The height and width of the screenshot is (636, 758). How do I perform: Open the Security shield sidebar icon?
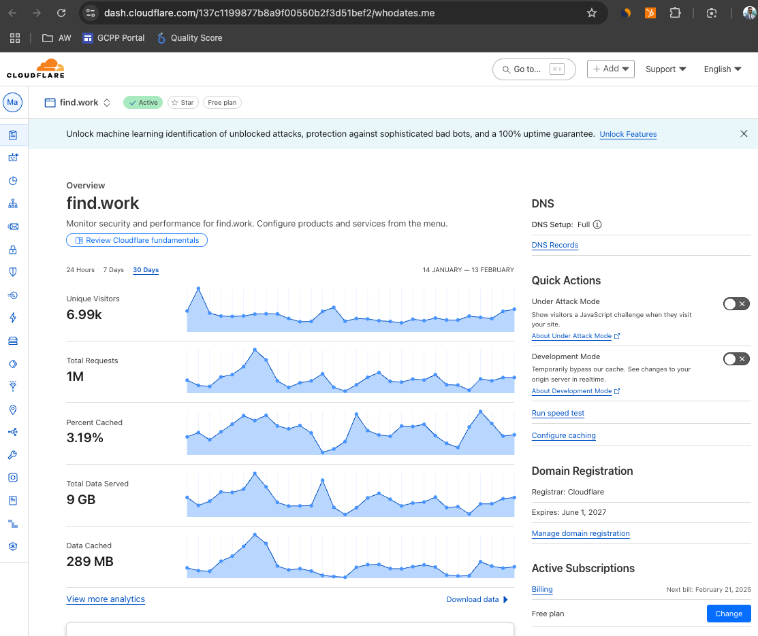point(13,272)
